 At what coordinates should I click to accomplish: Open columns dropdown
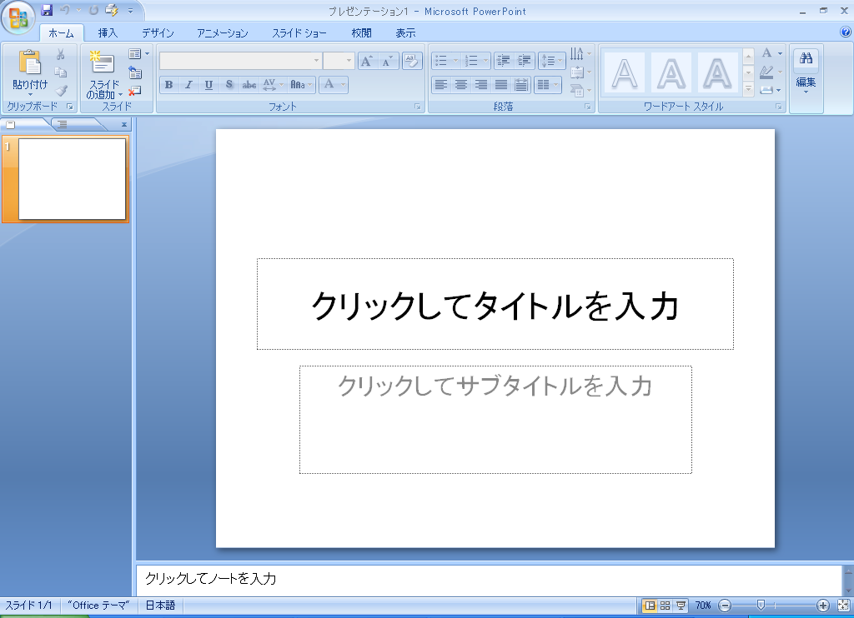548,85
